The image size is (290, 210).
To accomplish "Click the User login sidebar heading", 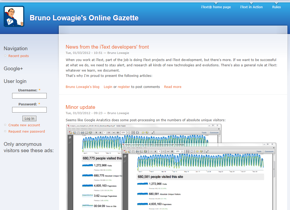I will pyautogui.click(x=15, y=81).
